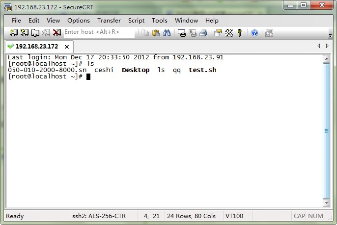The image size is (337, 225).
Task: Open the Transfer menu
Action: (x=109, y=21)
